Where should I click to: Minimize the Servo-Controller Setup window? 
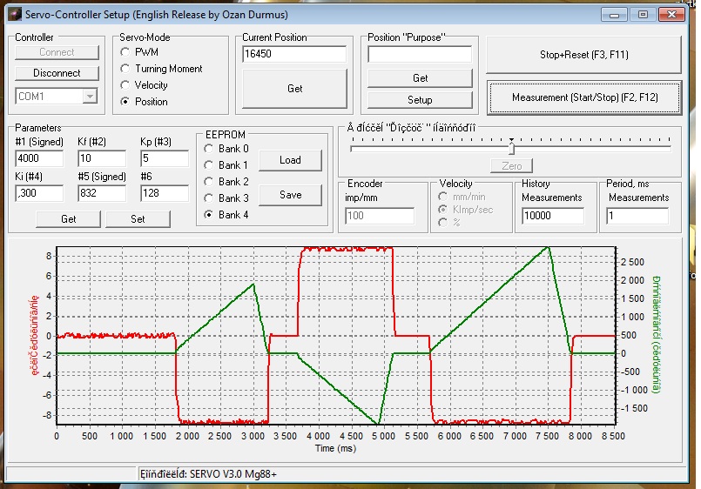click(x=614, y=15)
